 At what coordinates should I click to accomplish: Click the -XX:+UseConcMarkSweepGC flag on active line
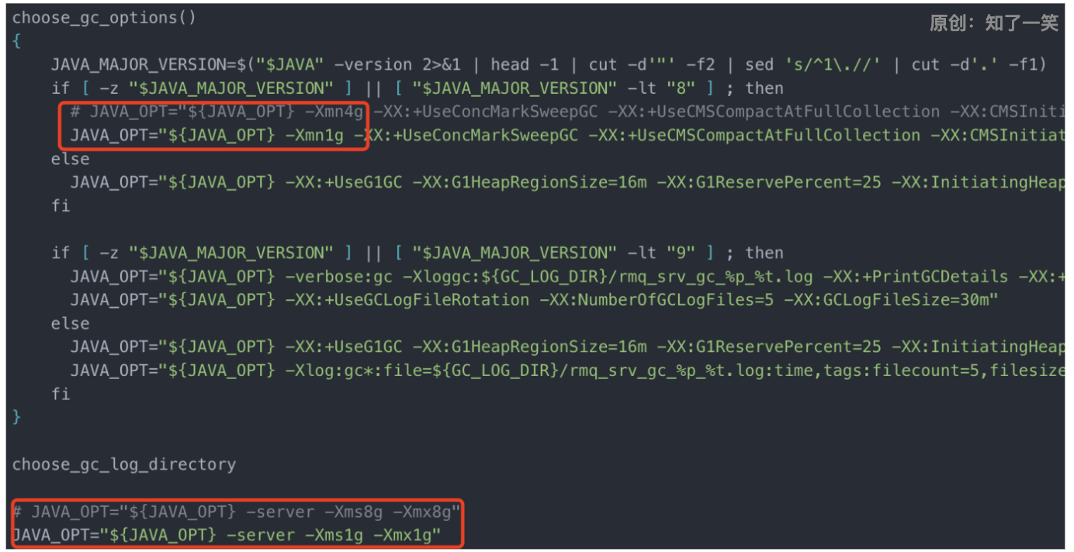[466, 135]
